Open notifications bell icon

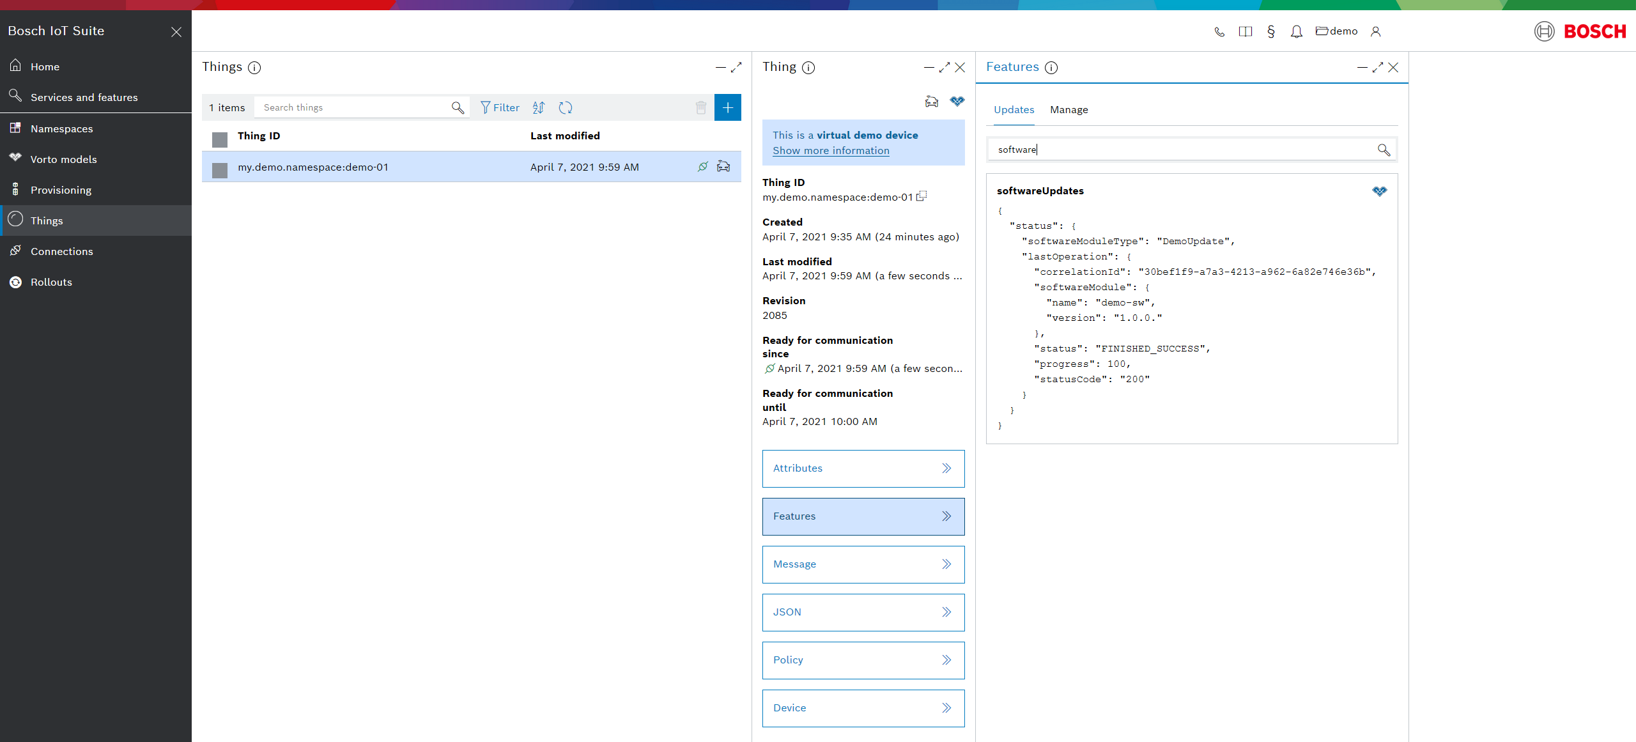tap(1296, 31)
